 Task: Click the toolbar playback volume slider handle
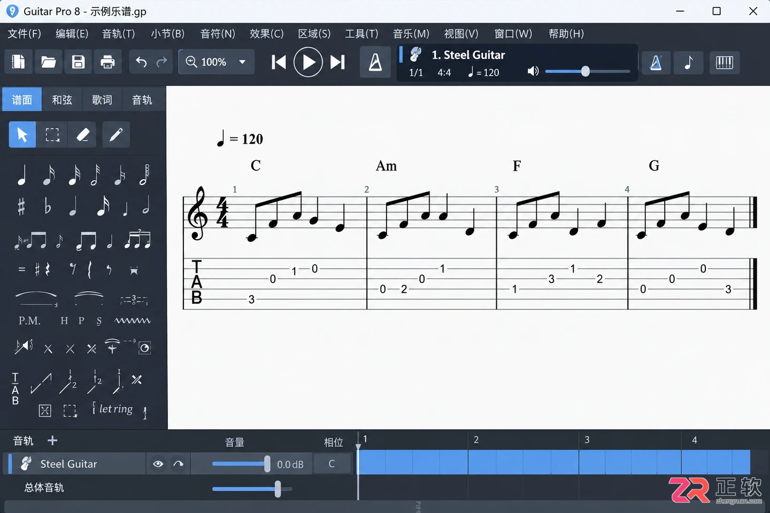(x=586, y=71)
